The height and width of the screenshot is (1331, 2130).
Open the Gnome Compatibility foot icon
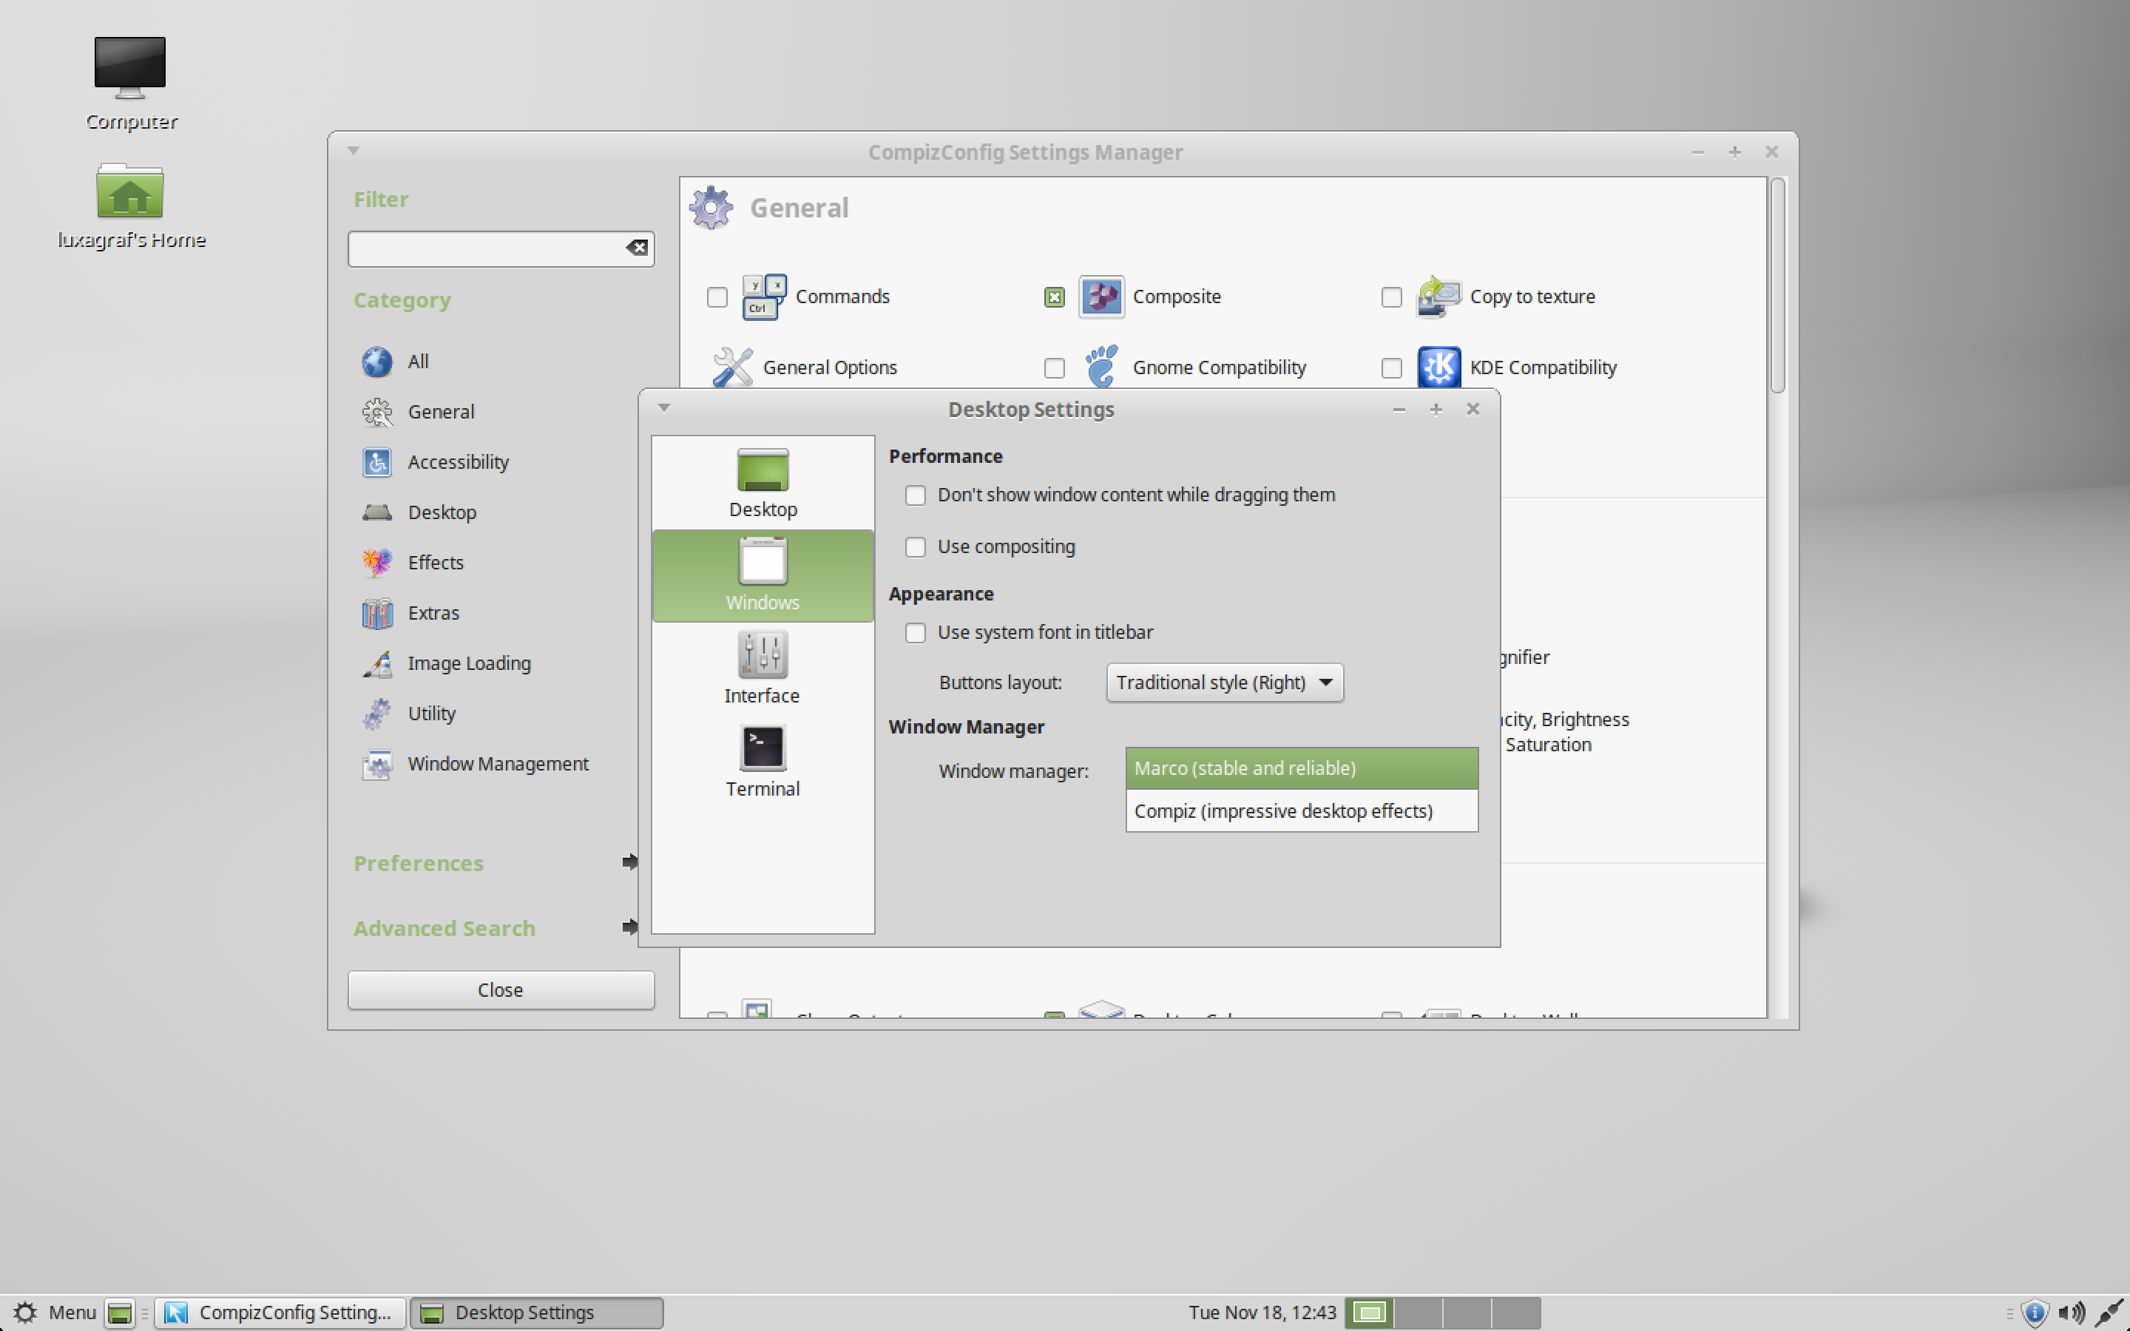1101,366
